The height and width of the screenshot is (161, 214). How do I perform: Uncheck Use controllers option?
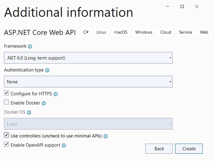[x=7, y=136]
